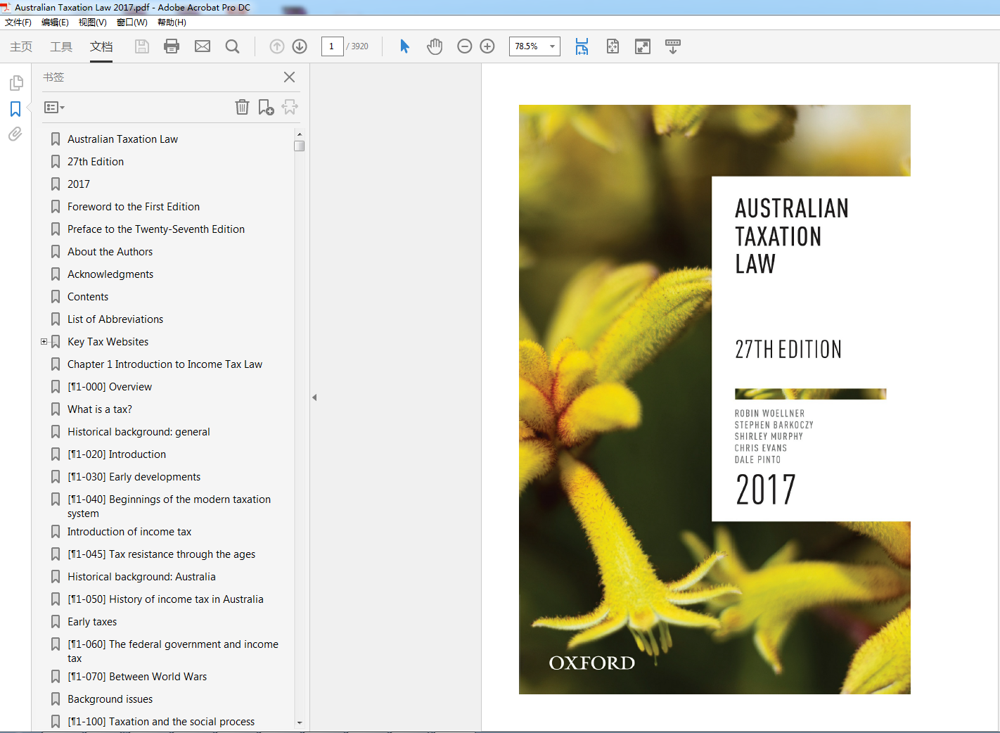Open 'Introduction of income tax' bookmark
The height and width of the screenshot is (733, 1000).
coord(129,532)
